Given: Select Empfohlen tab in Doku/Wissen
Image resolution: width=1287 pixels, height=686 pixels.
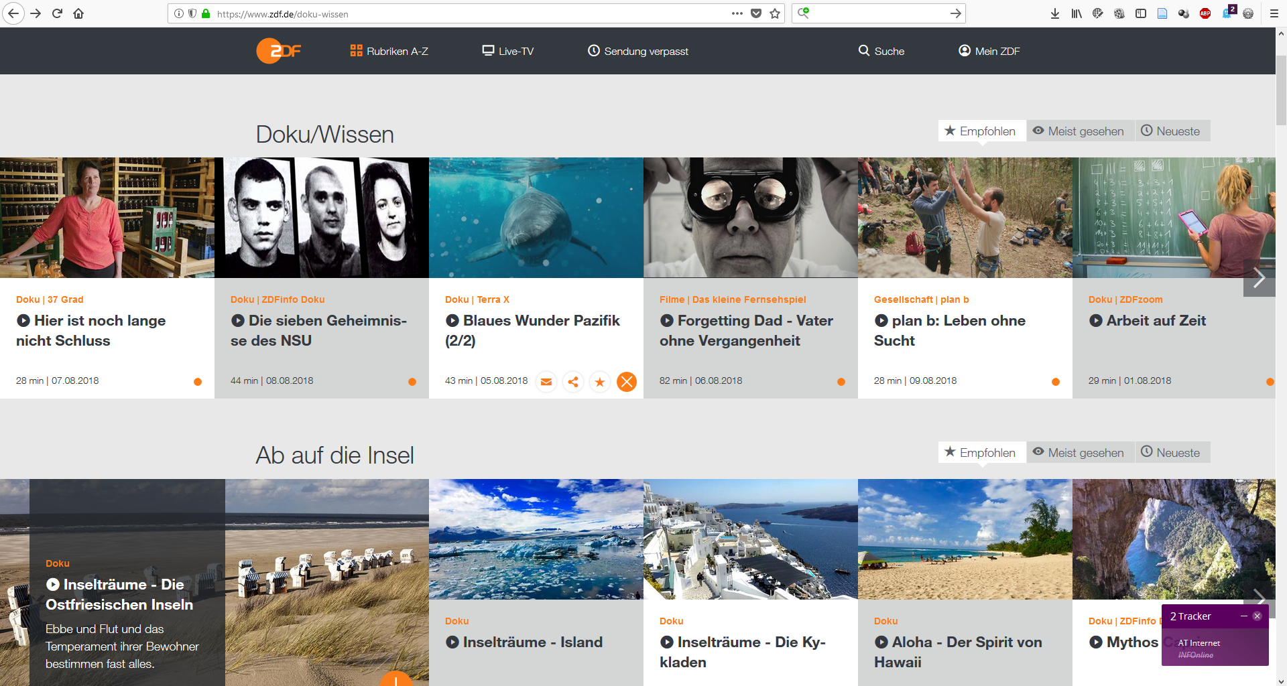Looking at the screenshot, I should click(x=981, y=131).
